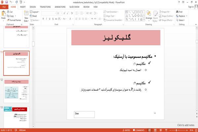Open Quick Styles gallery
This screenshot has height=132, width=198.
click(155, 16)
